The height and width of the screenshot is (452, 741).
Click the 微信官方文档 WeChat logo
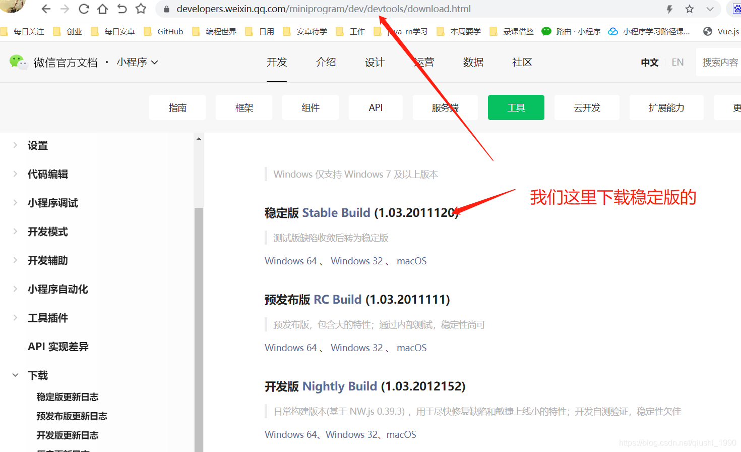click(x=18, y=62)
